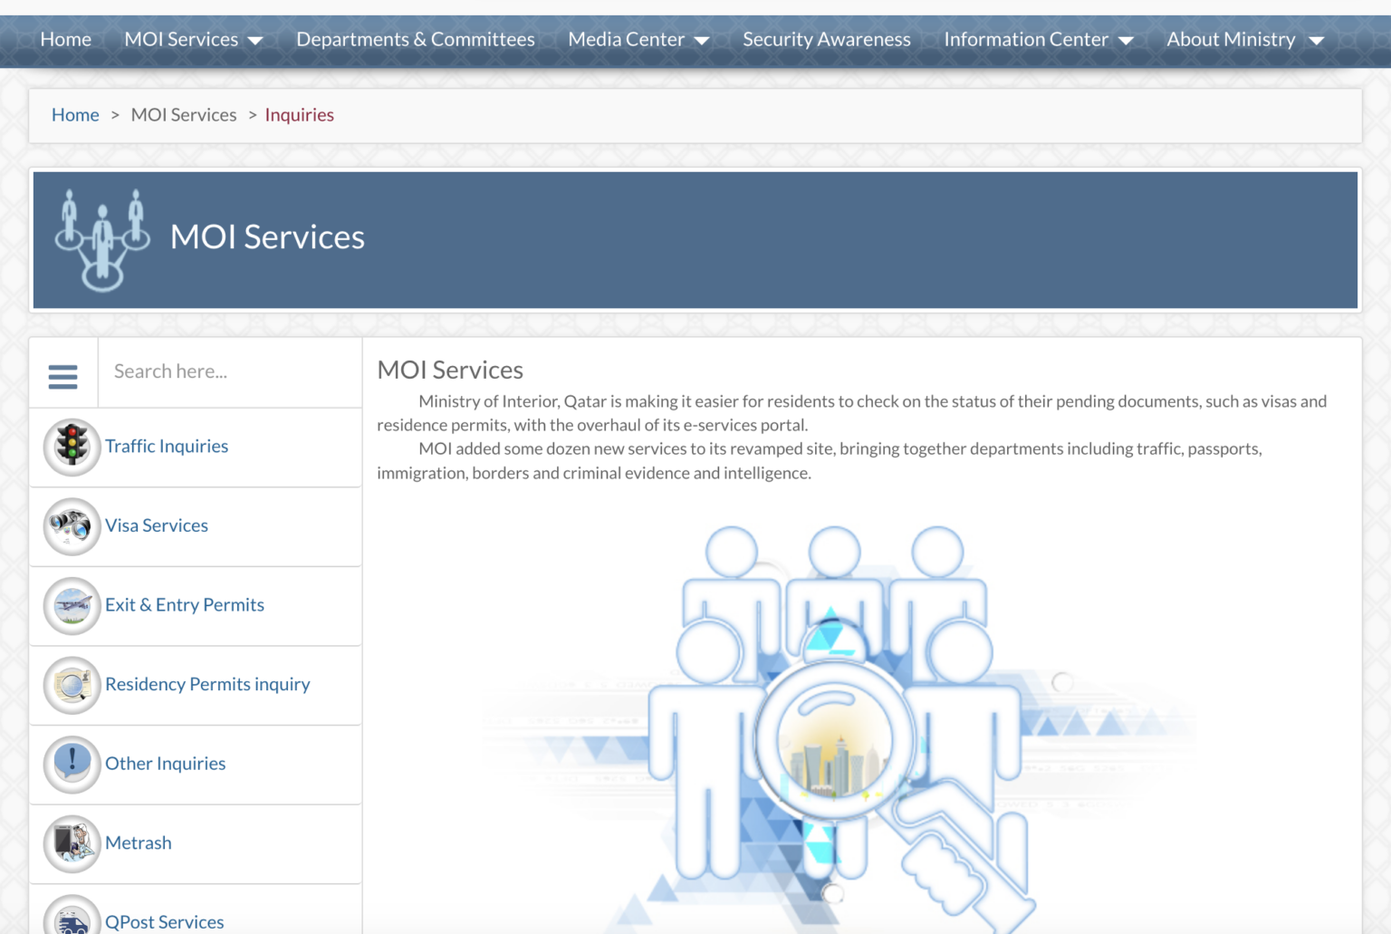The width and height of the screenshot is (1391, 934).
Task: Open the Traffic Inquiries link
Action: coord(167,447)
